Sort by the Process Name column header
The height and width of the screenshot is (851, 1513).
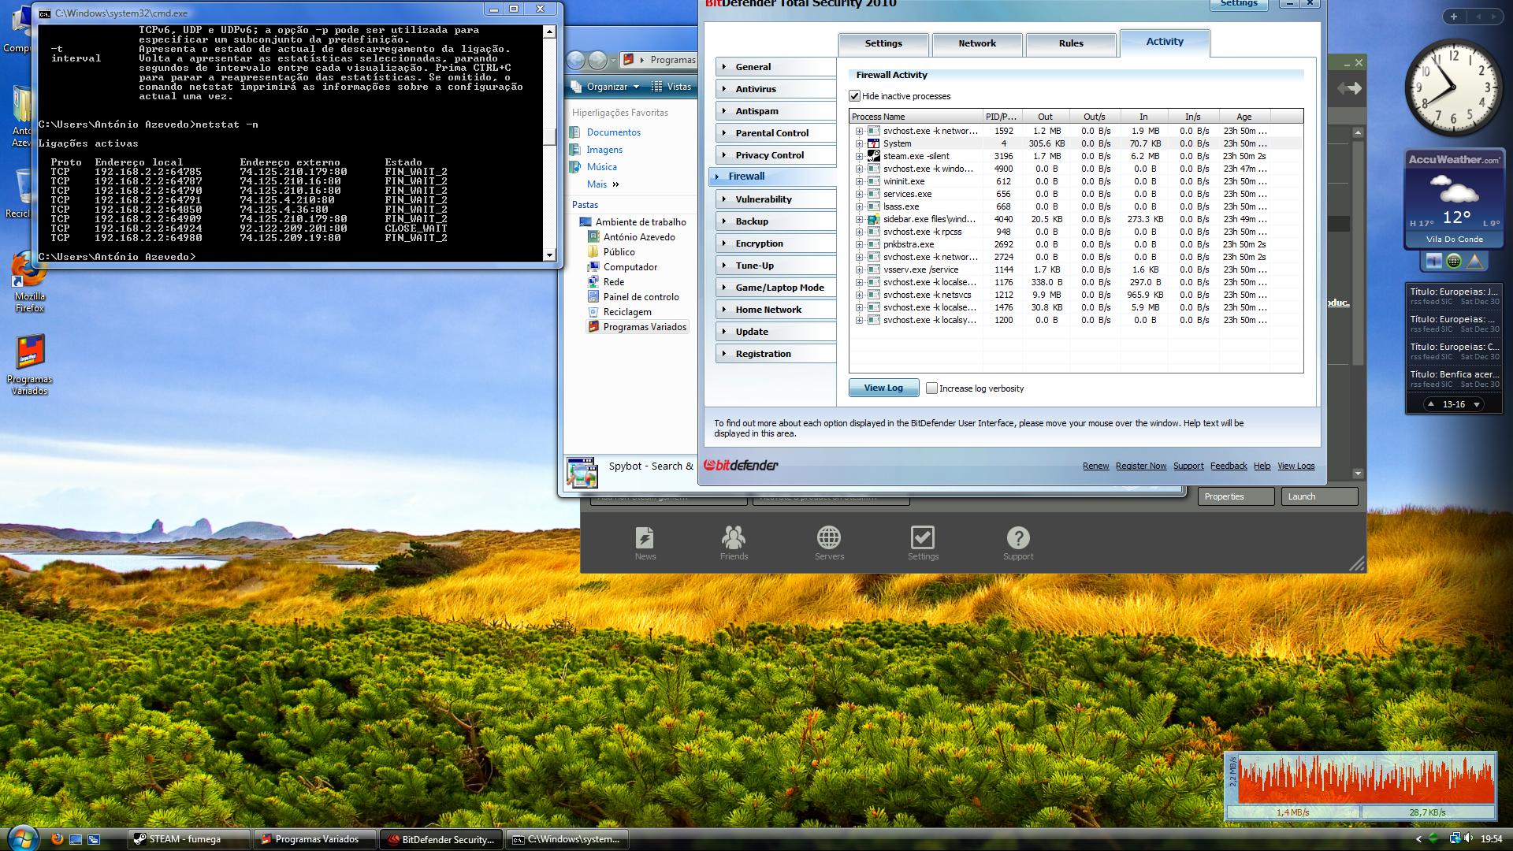point(916,117)
